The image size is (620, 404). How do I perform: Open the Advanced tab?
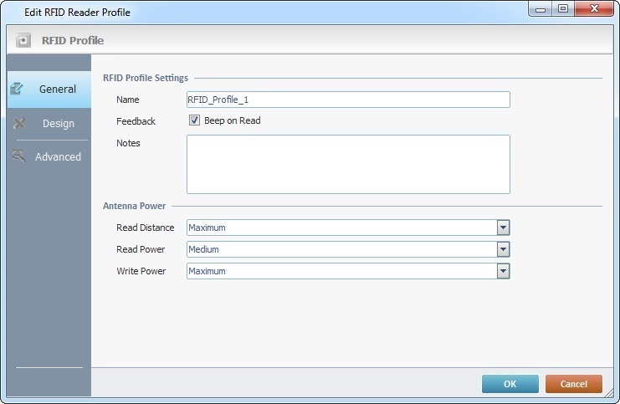coord(58,157)
